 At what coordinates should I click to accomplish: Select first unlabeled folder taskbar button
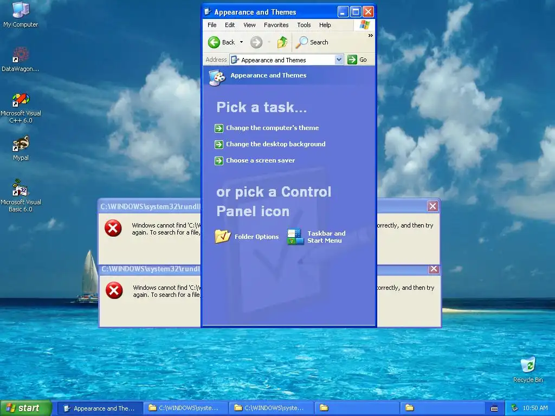coord(358,408)
